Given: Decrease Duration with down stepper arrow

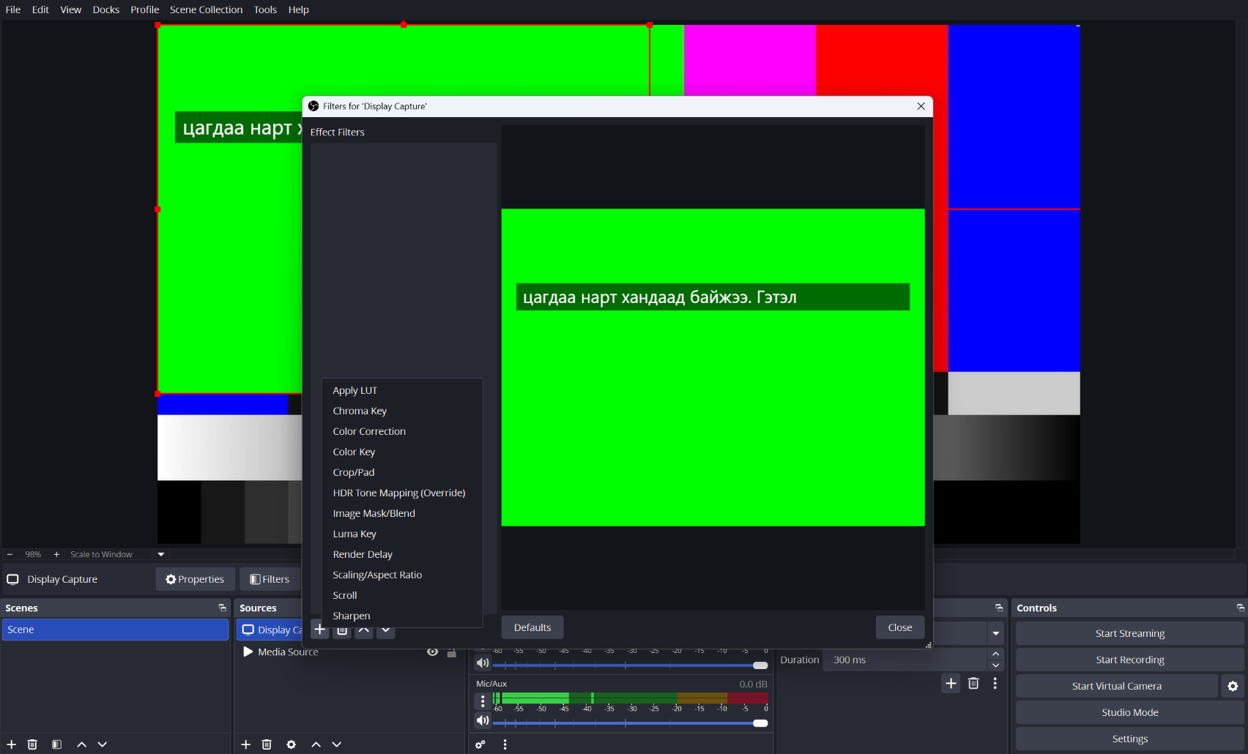Looking at the screenshot, I should (x=995, y=665).
